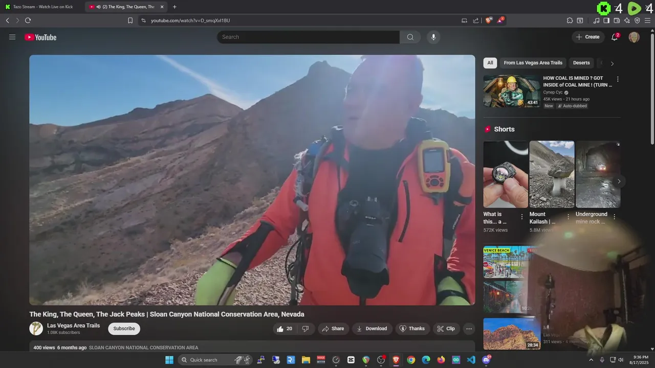Select 'From Las Vegas Area Trails' chip
This screenshot has width=655, height=368.
point(533,63)
